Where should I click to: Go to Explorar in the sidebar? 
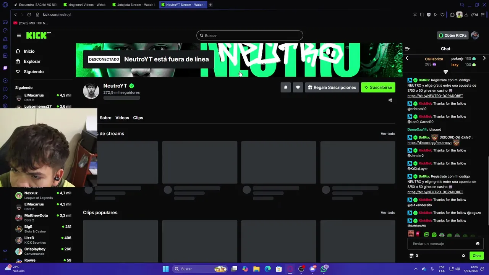point(32,61)
